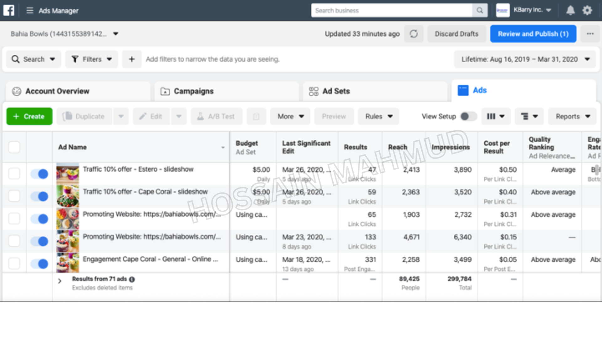Viewport: 602px width, 338px height.
Task: Toggle off the Traffic 10% offer Cape Coral ad
Action: pyautogui.click(x=39, y=196)
